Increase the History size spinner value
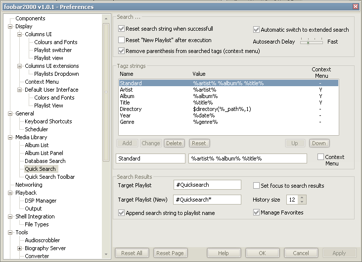 (x=303, y=197)
